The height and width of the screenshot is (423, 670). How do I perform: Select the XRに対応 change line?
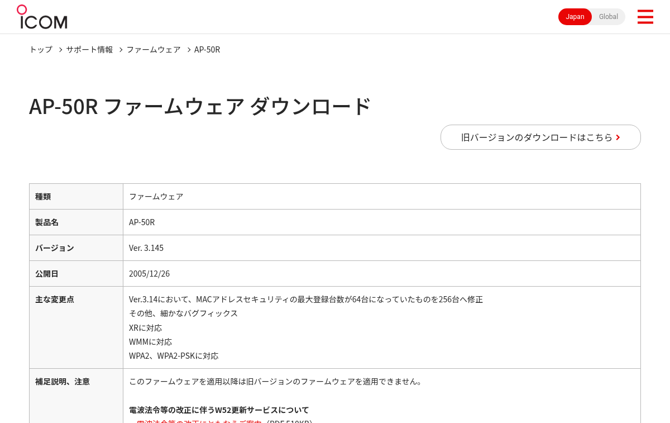click(145, 327)
